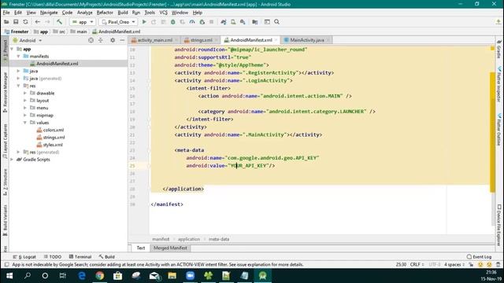Open File Explorer from taskbar
The image size is (504, 283).
coord(172,276)
